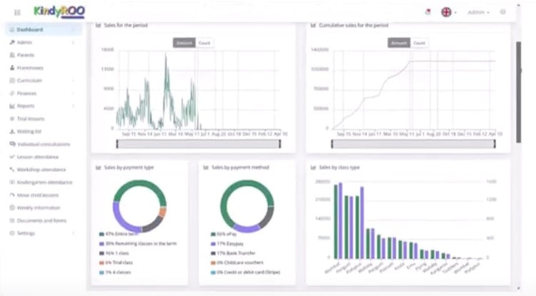Click the Documents and forms icon
Image resolution: width=536 pixels, height=296 pixels.
pyautogui.click(x=12, y=220)
